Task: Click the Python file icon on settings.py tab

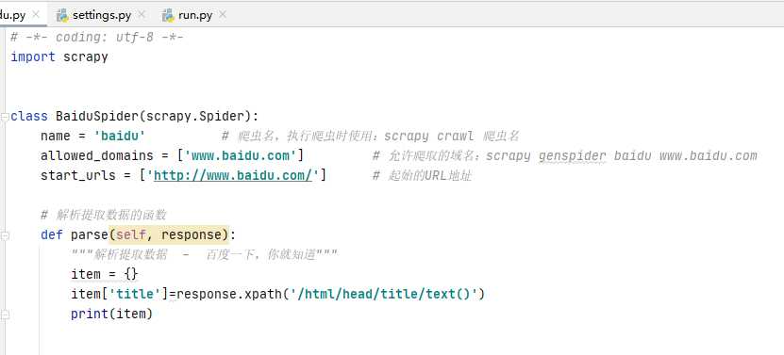Action: click(x=62, y=15)
